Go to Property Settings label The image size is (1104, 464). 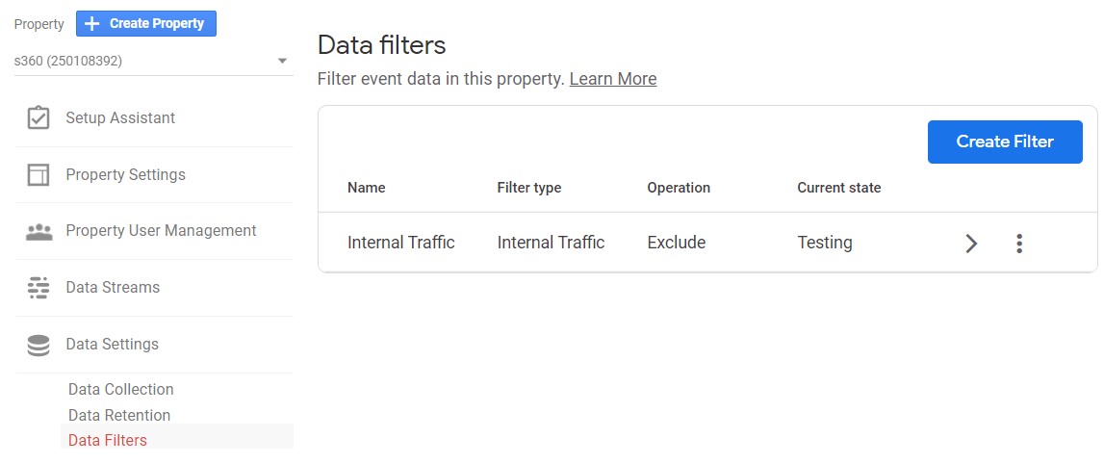point(126,174)
